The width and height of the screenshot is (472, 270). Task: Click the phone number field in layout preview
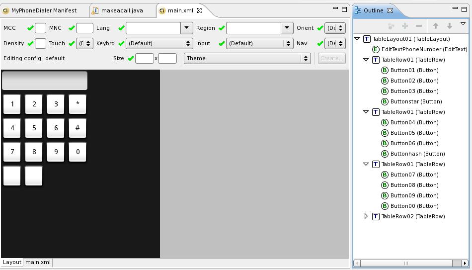tap(45, 81)
